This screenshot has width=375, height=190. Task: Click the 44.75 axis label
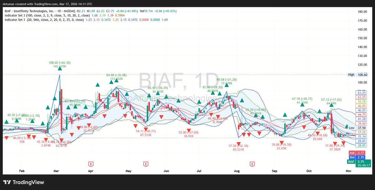point(362,114)
